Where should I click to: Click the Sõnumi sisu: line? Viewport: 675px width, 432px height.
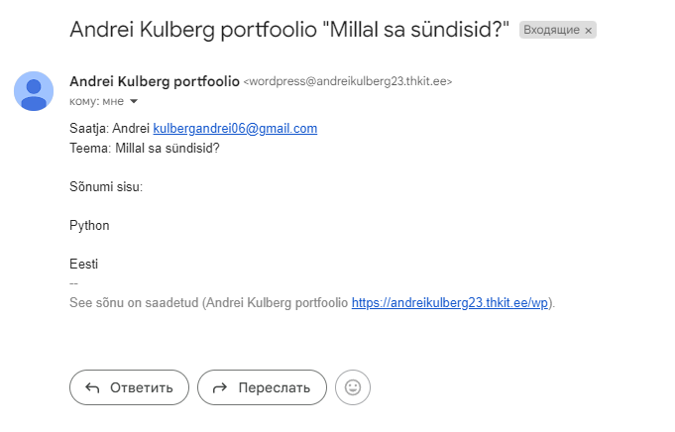106,186
